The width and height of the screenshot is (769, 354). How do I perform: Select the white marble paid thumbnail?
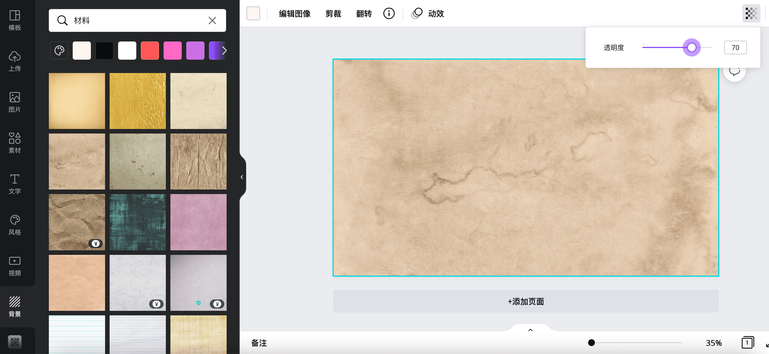pyautogui.click(x=138, y=283)
